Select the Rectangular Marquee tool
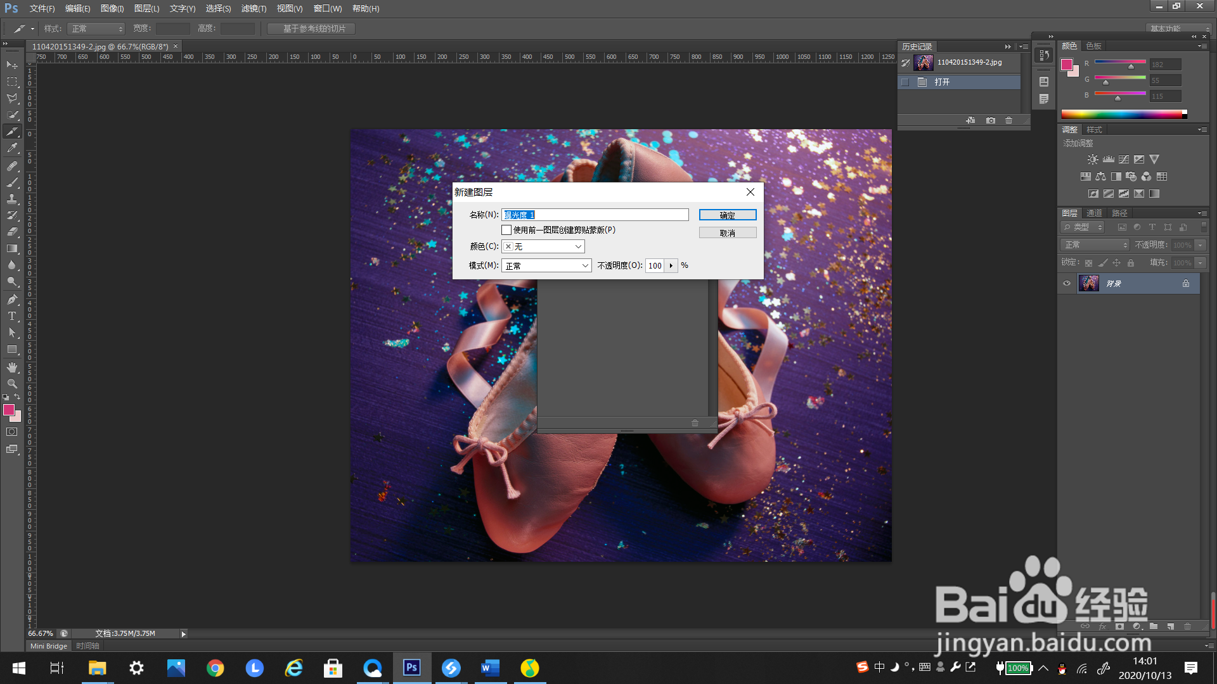This screenshot has height=684, width=1217. 12,82
